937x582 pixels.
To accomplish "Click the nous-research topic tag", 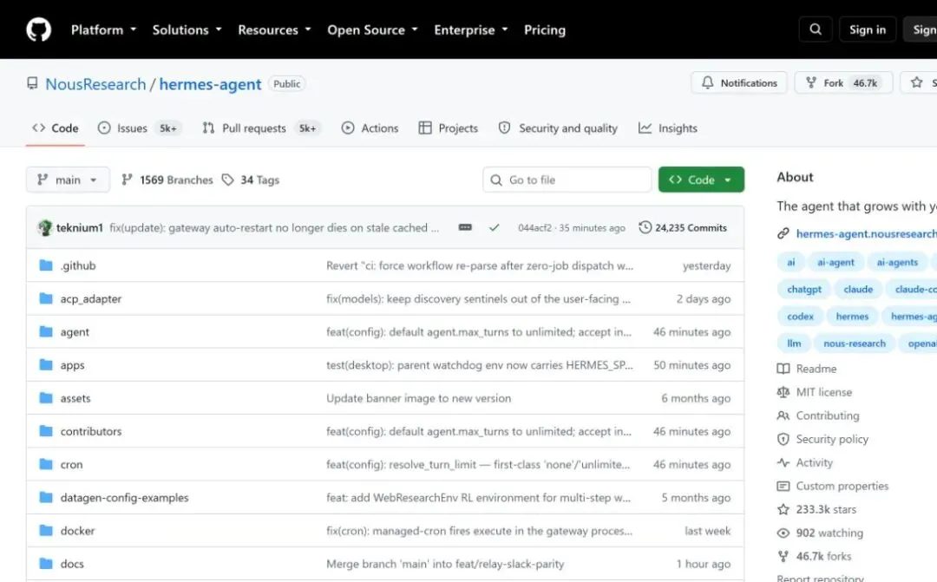I will (855, 343).
